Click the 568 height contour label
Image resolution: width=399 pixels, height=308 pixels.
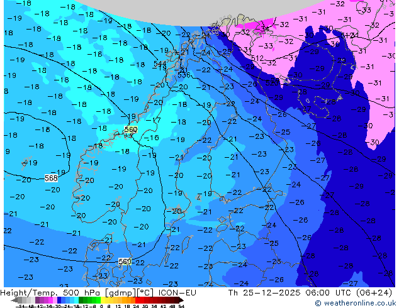click(x=51, y=178)
